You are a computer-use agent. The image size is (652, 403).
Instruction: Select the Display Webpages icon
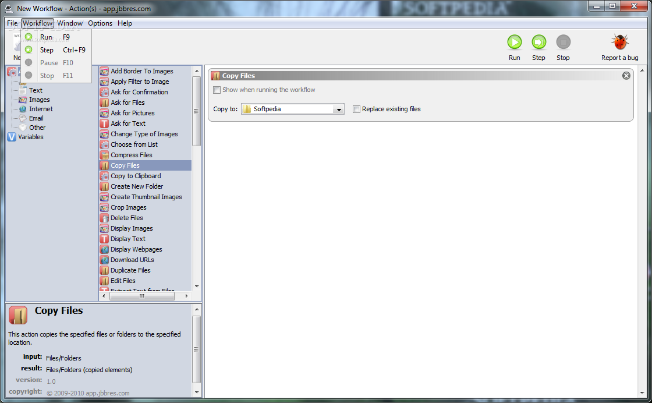tap(104, 249)
